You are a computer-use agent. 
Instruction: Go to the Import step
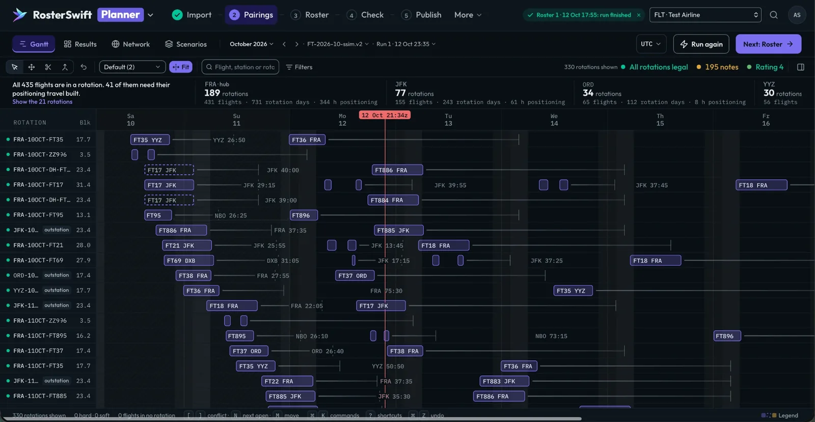[192, 15]
